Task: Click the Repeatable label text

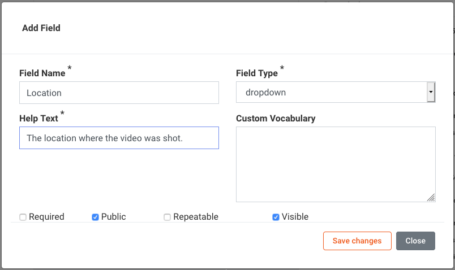Action: point(196,217)
